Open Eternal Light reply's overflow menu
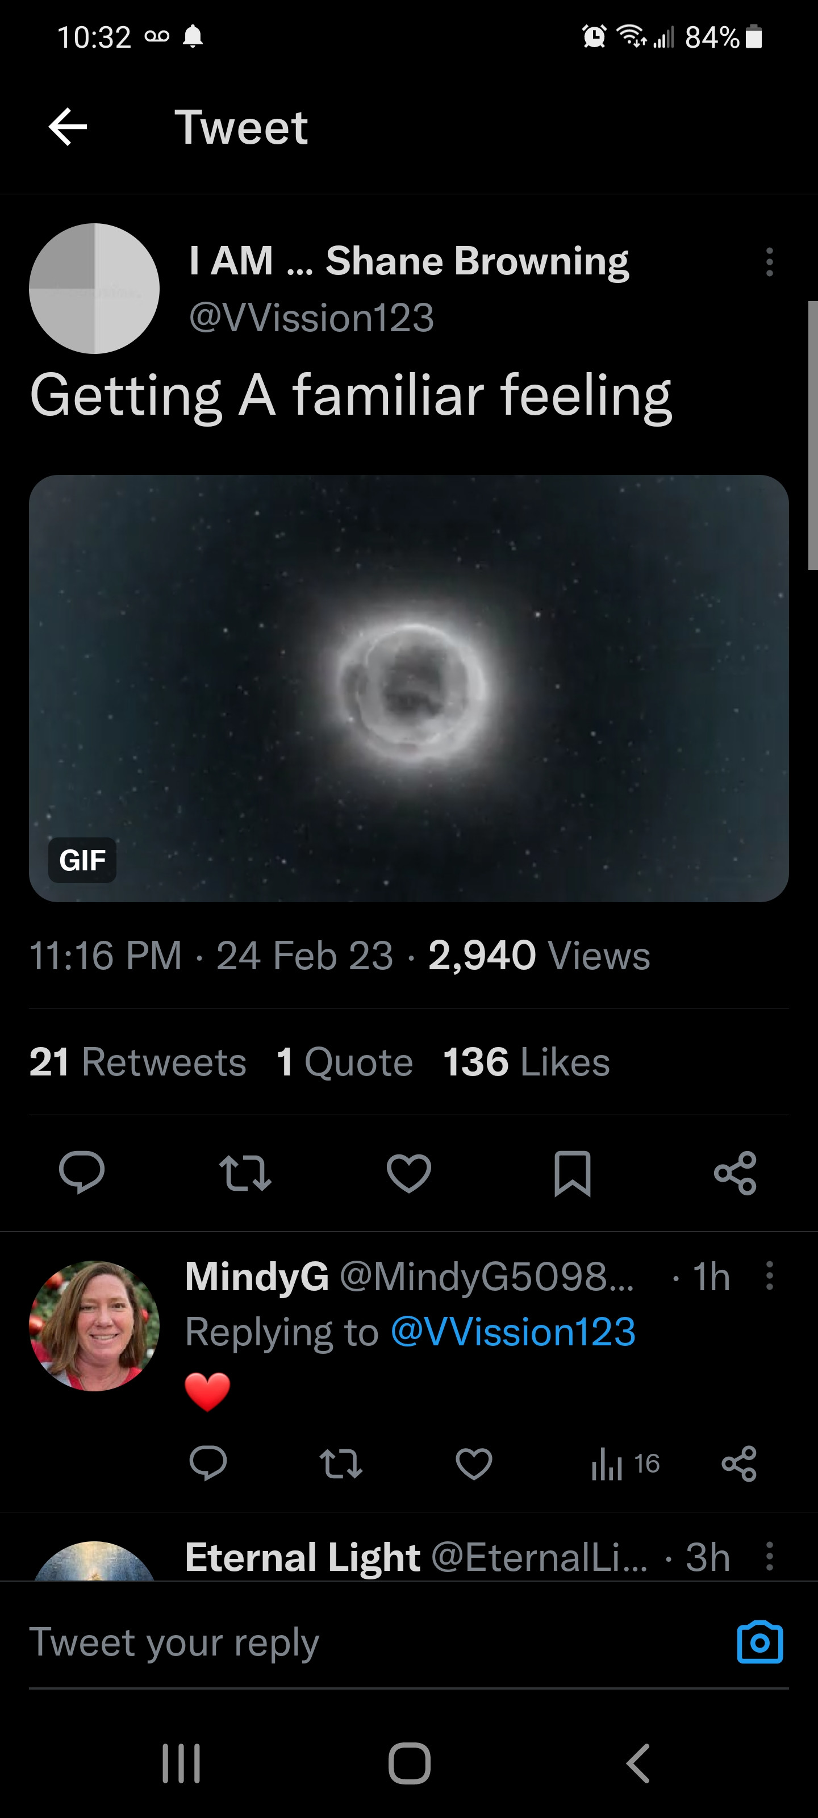The image size is (818, 1818). coord(769,1556)
